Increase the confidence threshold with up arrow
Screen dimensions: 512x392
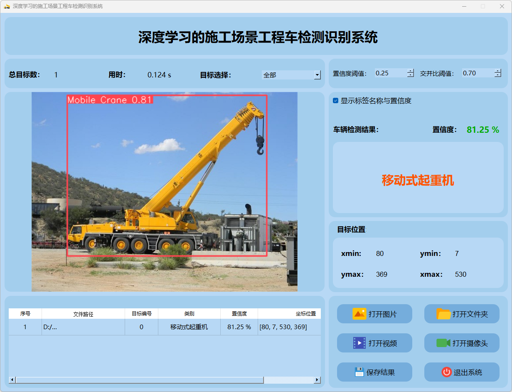[411, 71]
